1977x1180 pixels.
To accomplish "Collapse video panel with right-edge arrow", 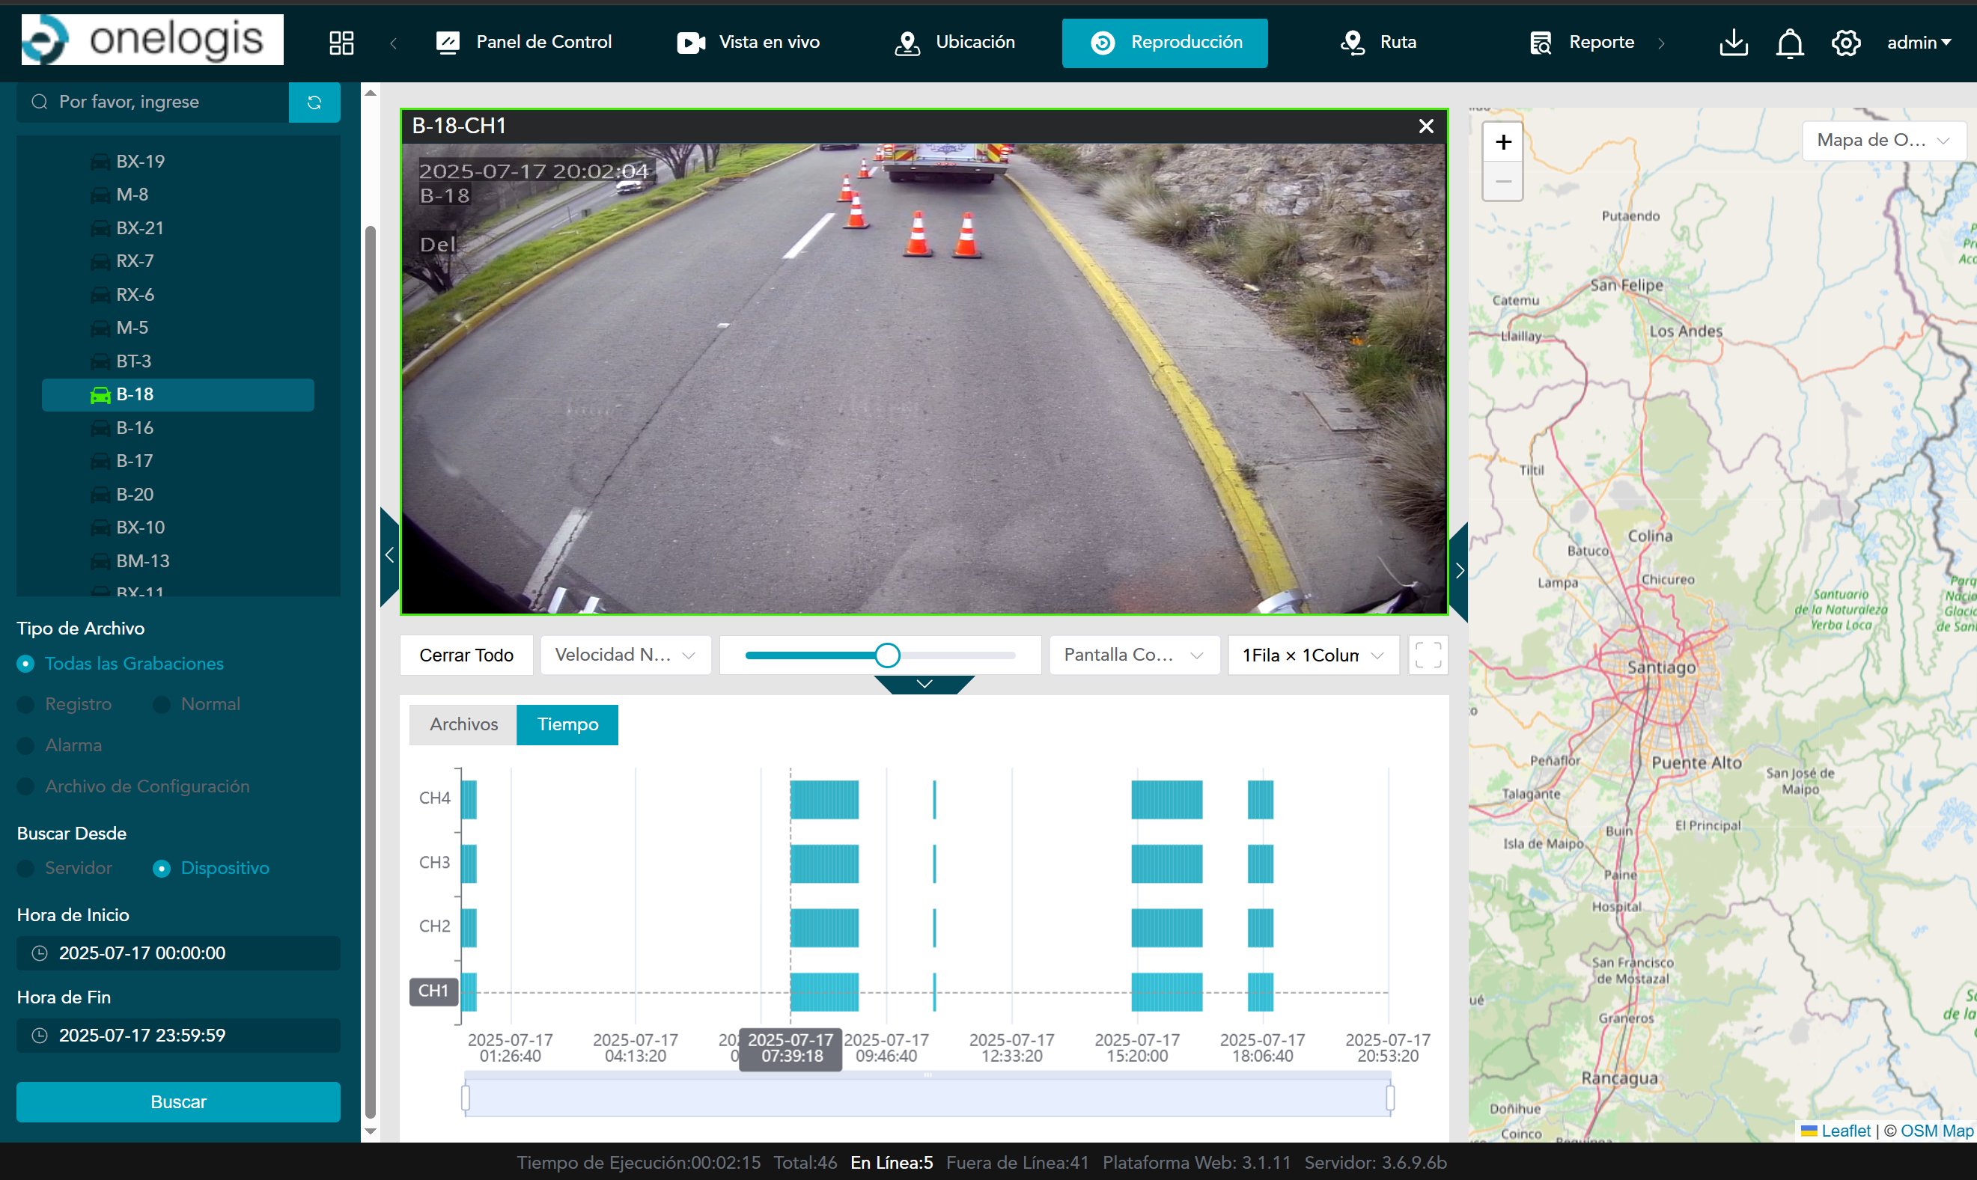I will pyautogui.click(x=1459, y=570).
